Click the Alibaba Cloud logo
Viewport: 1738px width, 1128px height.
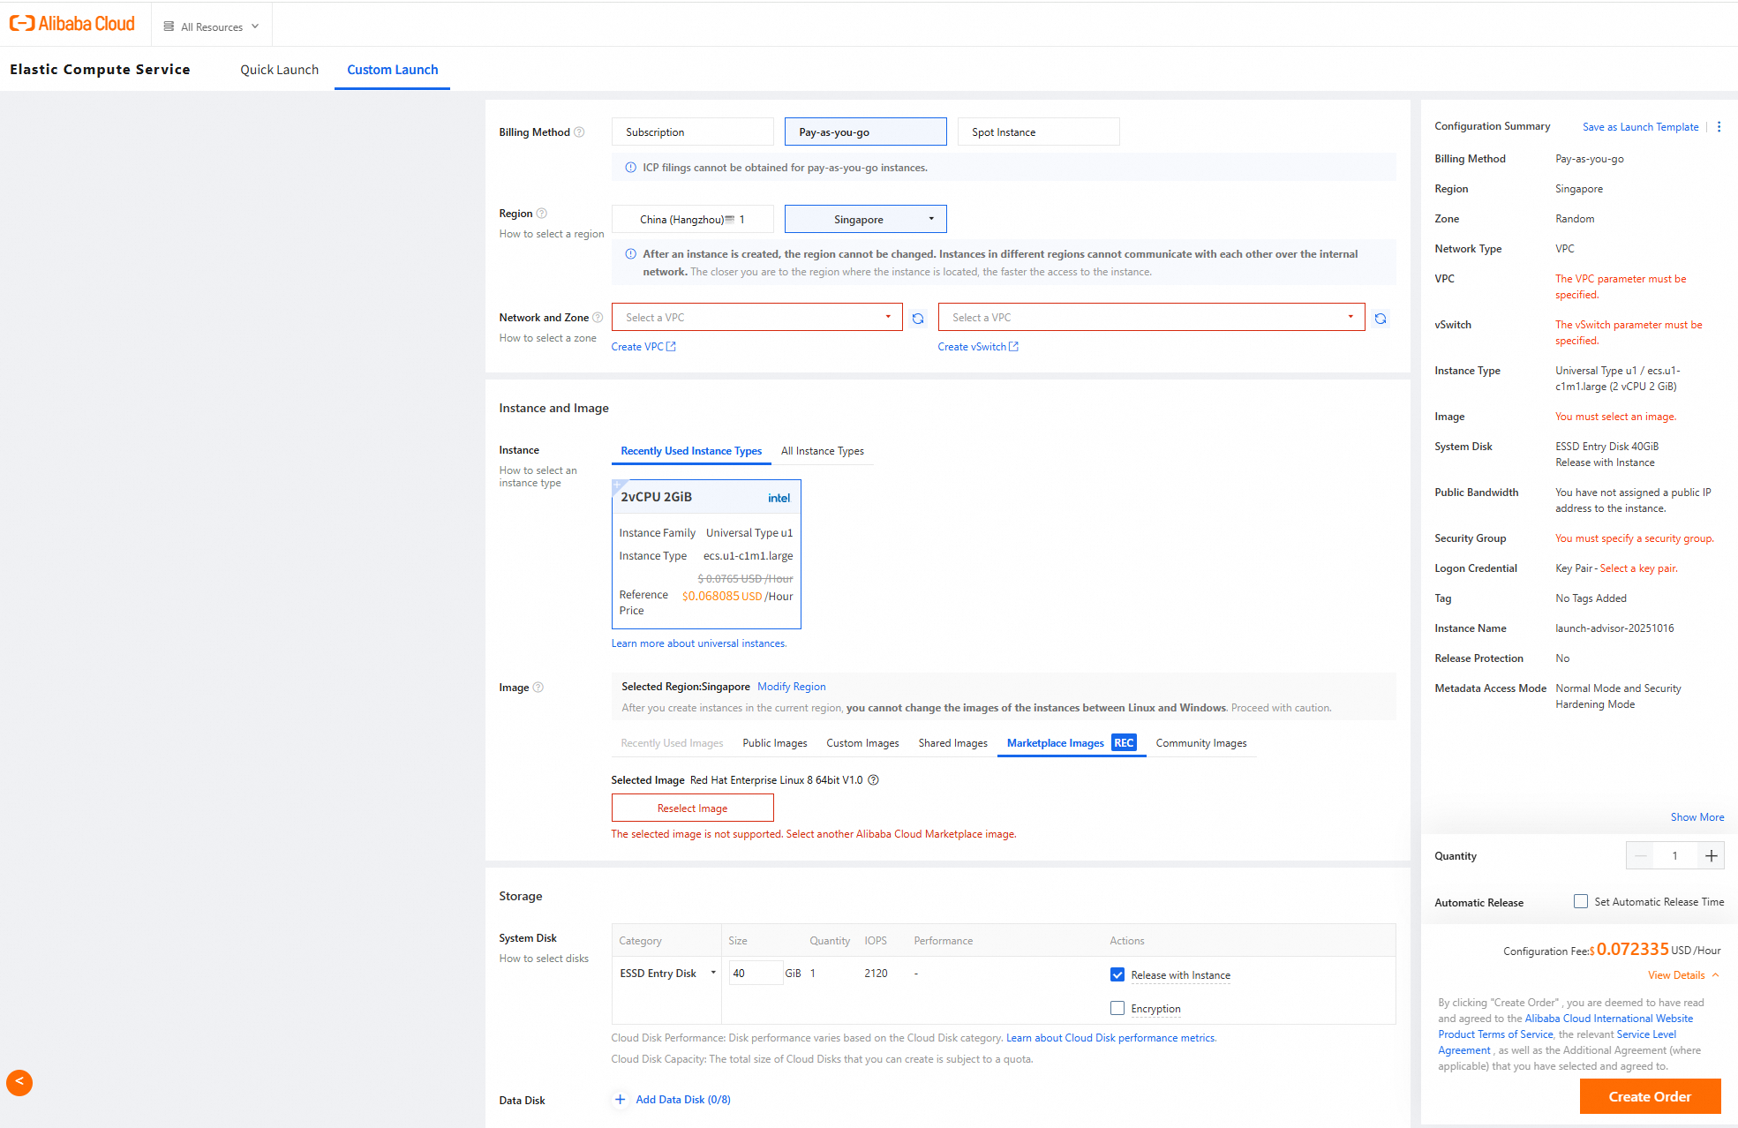click(x=72, y=24)
